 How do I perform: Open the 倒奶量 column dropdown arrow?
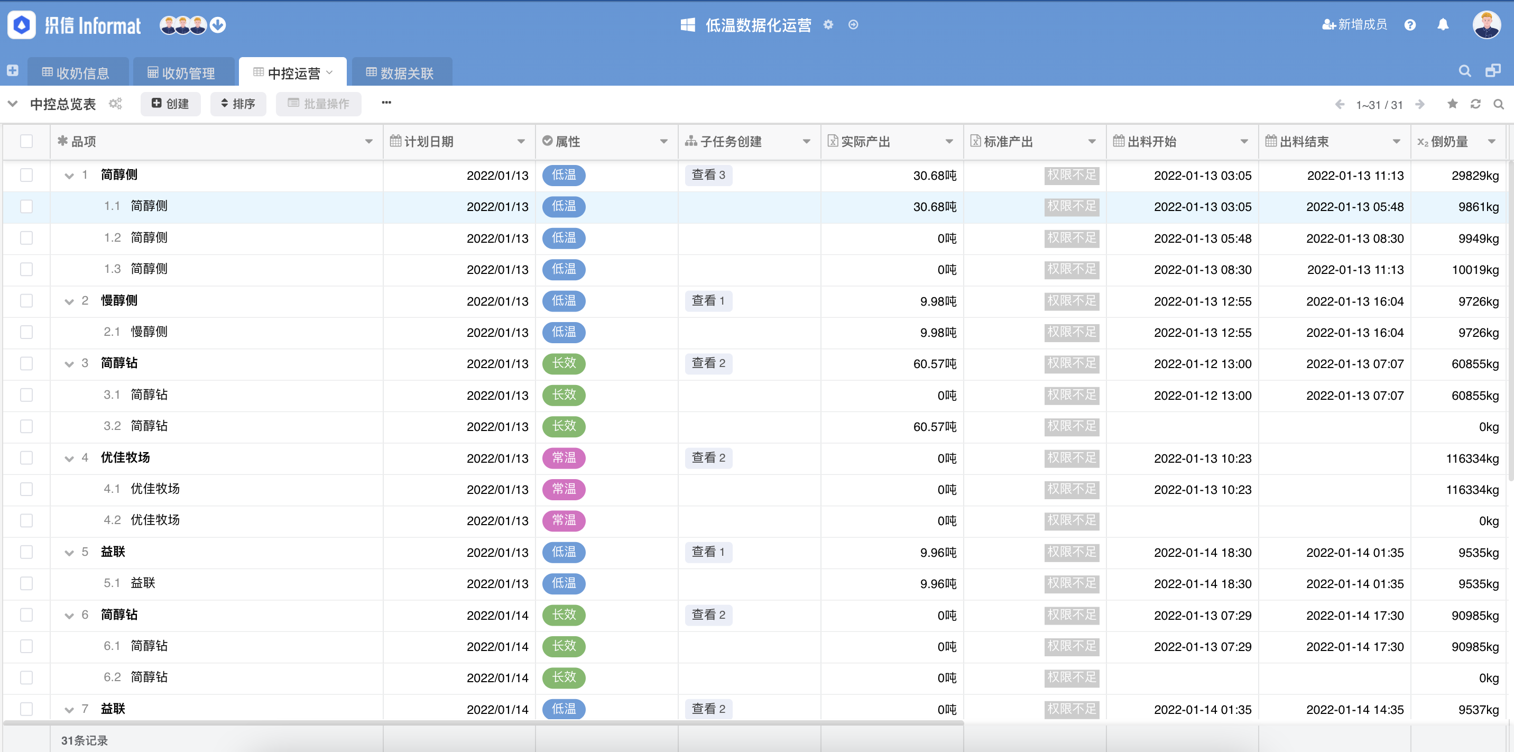pos(1492,142)
